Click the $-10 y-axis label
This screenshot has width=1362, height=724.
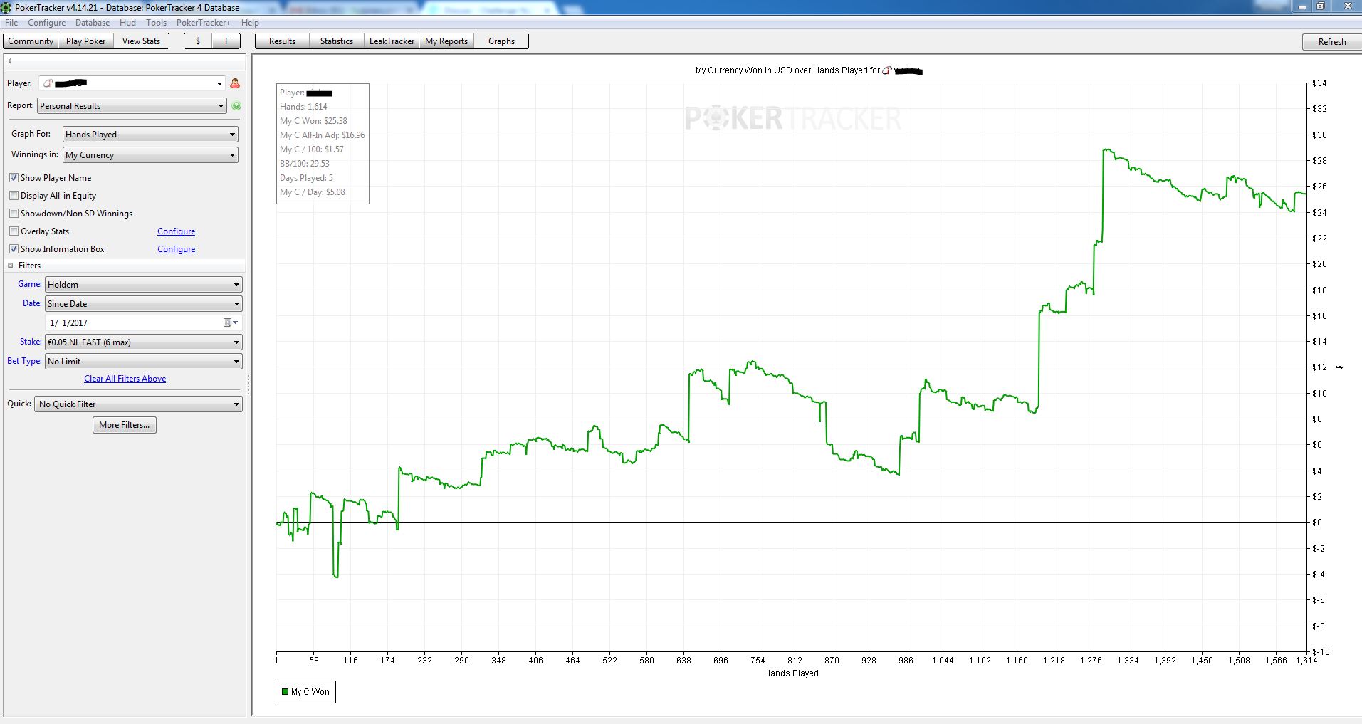coord(1321,652)
